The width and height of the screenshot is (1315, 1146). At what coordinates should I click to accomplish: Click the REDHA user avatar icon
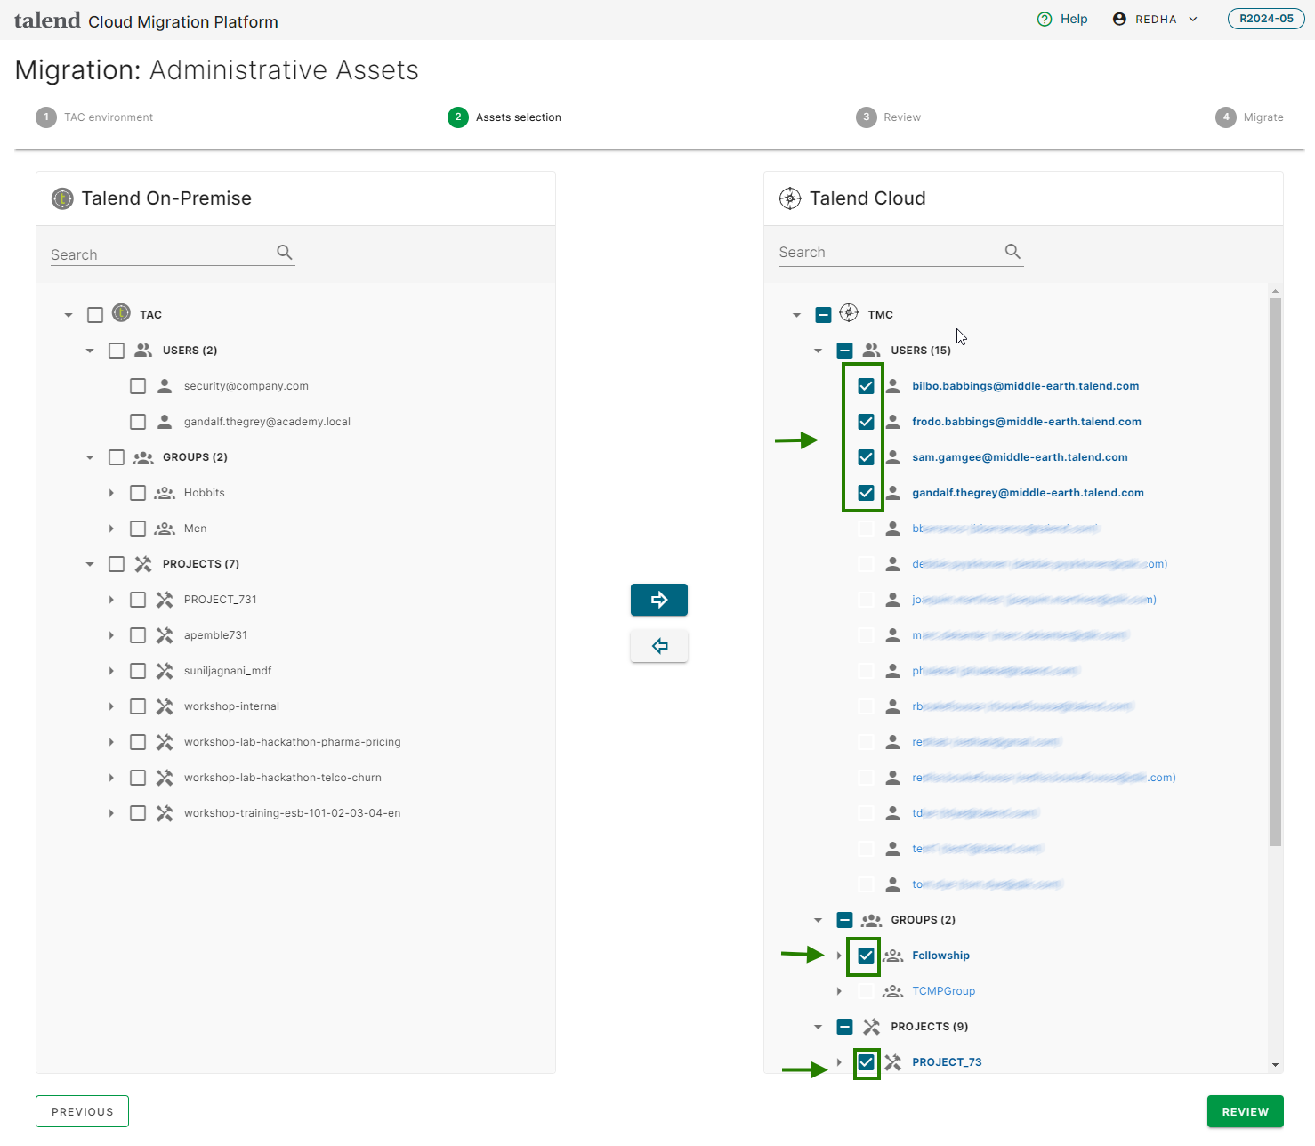click(1119, 19)
